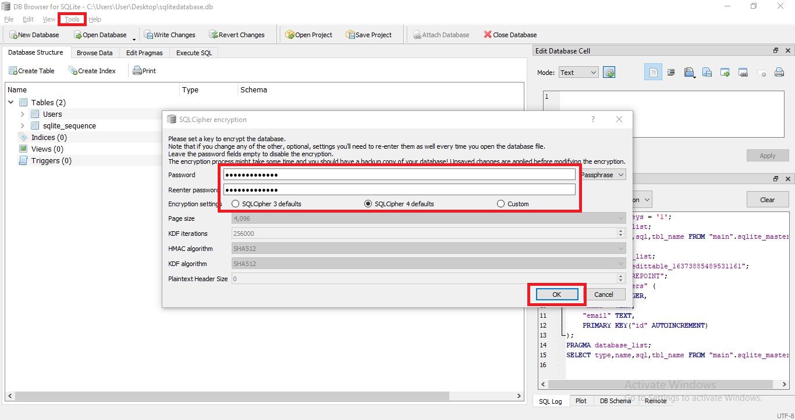795x420 pixels.
Task: Toggle the auto-switch editor mode gear icon
Action: (609, 73)
